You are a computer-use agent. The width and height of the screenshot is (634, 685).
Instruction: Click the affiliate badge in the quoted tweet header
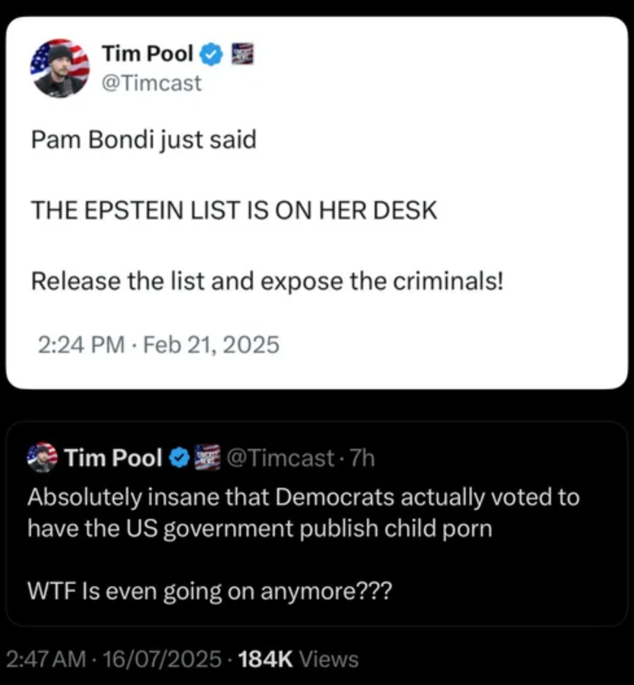207,458
